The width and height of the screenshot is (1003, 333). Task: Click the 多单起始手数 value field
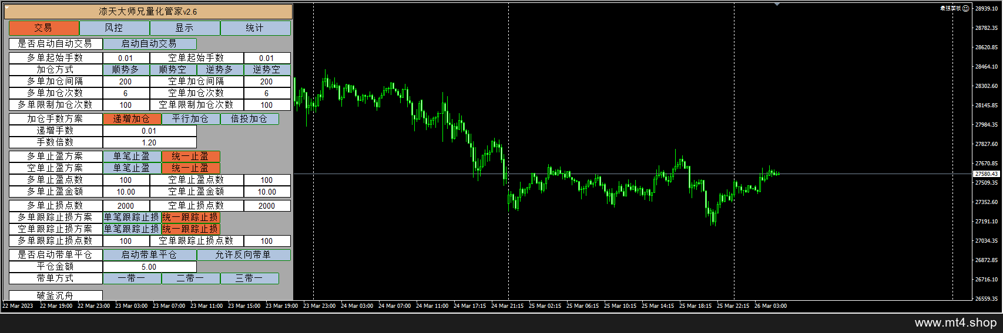(126, 57)
